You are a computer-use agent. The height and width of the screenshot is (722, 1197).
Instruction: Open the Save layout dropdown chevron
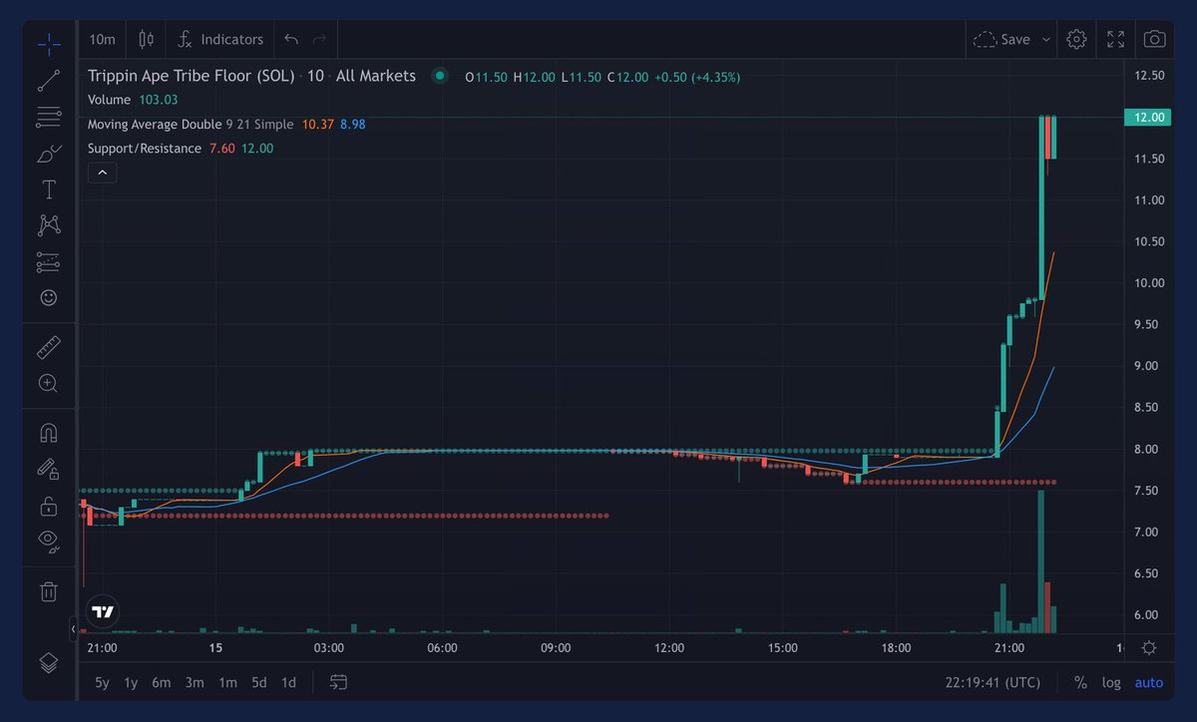click(1045, 39)
